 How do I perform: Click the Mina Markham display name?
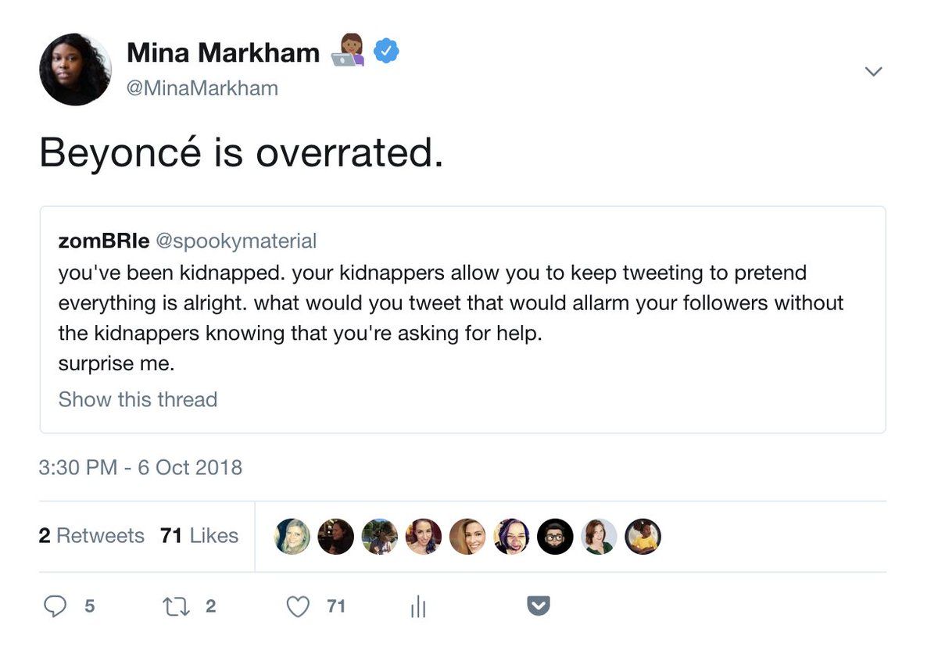[223, 53]
